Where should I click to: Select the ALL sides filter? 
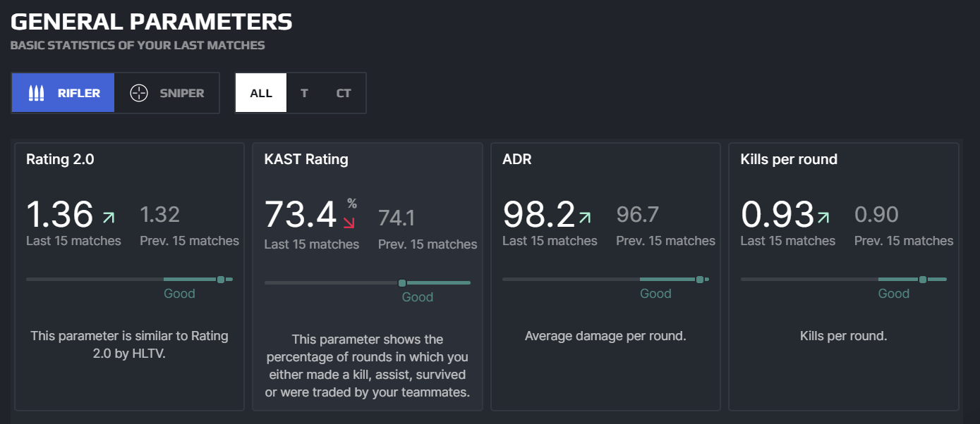[x=261, y=93]
